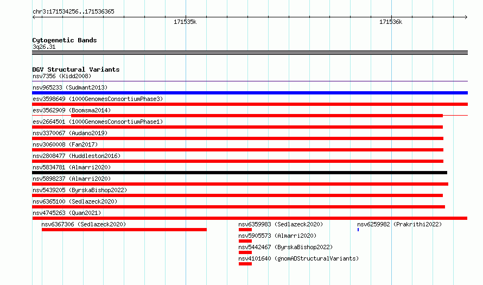
Task: Click the nsv5439205 (ByrskaBishop2022) label
Action: (80, 190)
